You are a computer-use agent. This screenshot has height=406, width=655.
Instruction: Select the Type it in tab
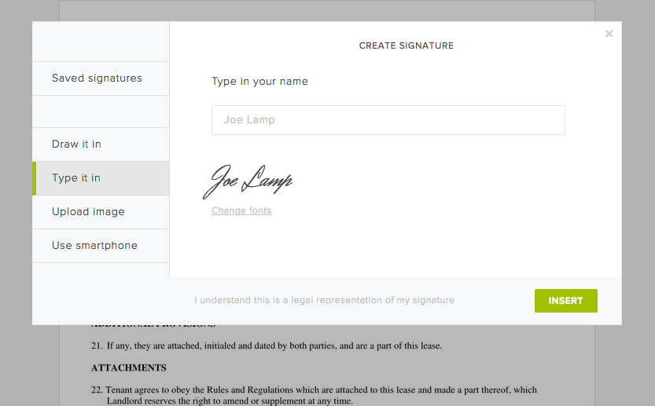tap(101, 178)
